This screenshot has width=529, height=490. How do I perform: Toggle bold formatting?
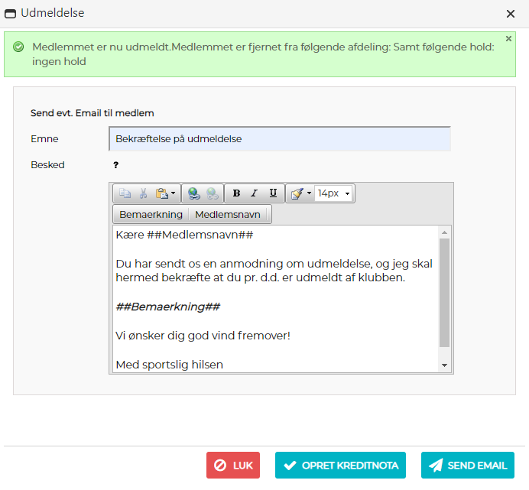[236, 193]
